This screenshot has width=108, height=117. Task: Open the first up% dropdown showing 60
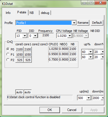tap(87, 52)
